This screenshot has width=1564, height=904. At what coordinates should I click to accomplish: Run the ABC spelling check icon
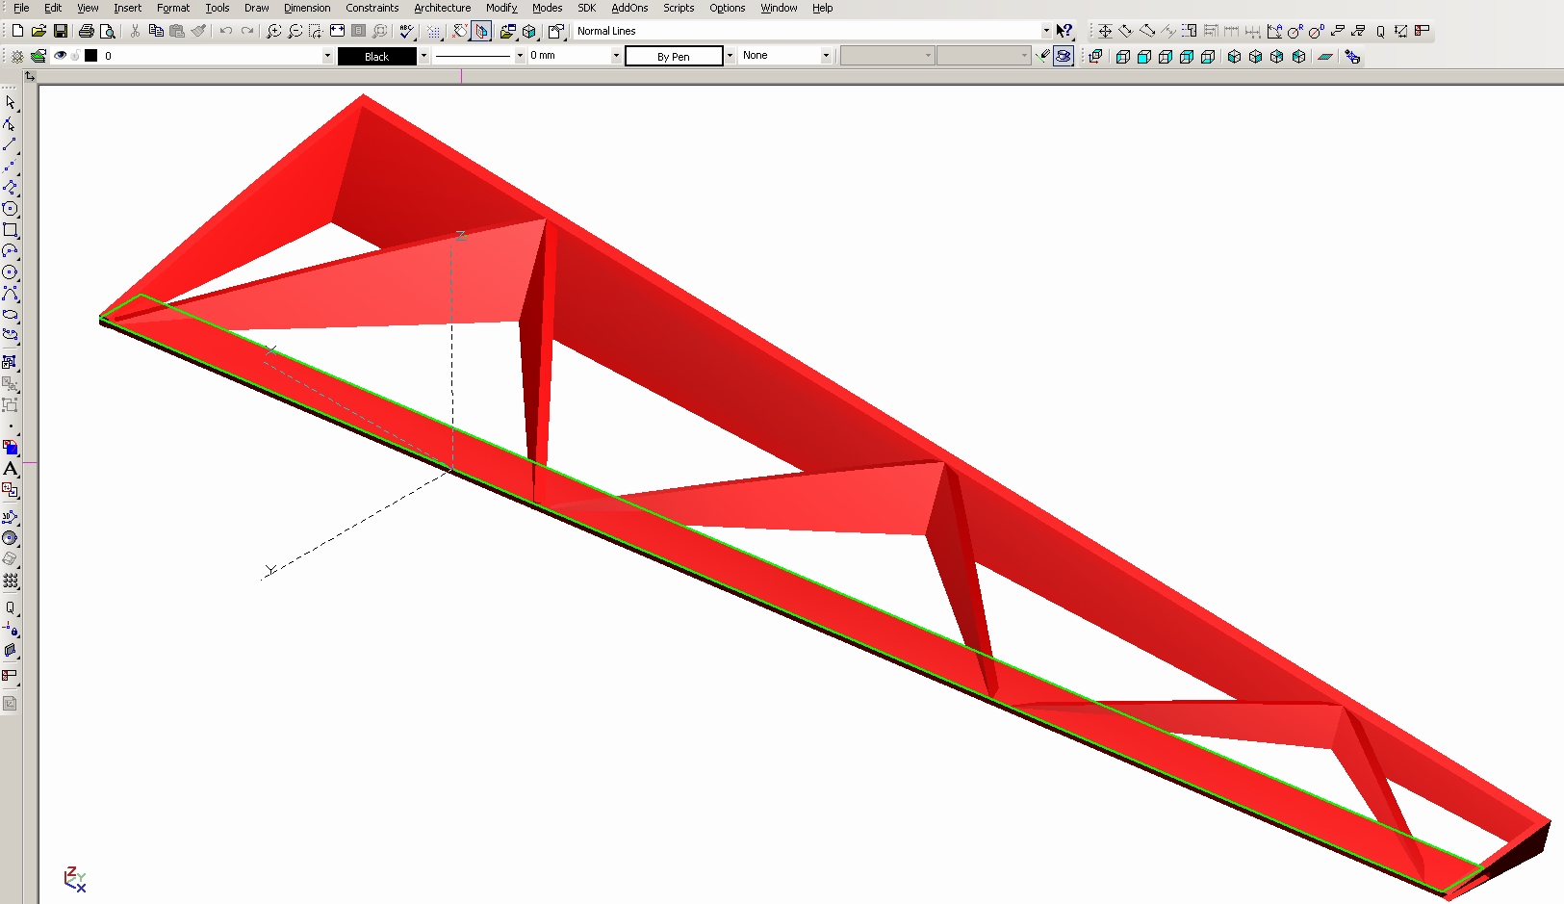click(407, 31)
